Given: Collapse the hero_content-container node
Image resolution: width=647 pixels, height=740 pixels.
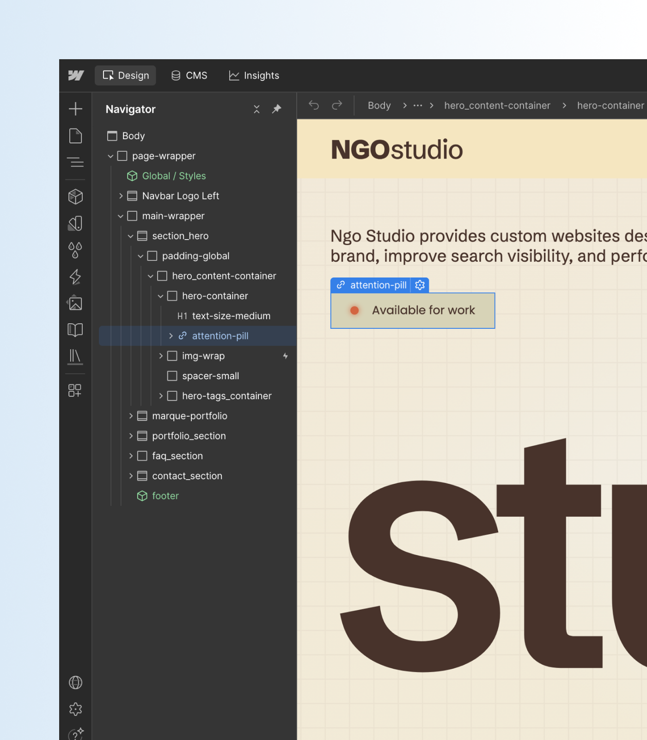Looking at the screenshot, I should (151, 276).
